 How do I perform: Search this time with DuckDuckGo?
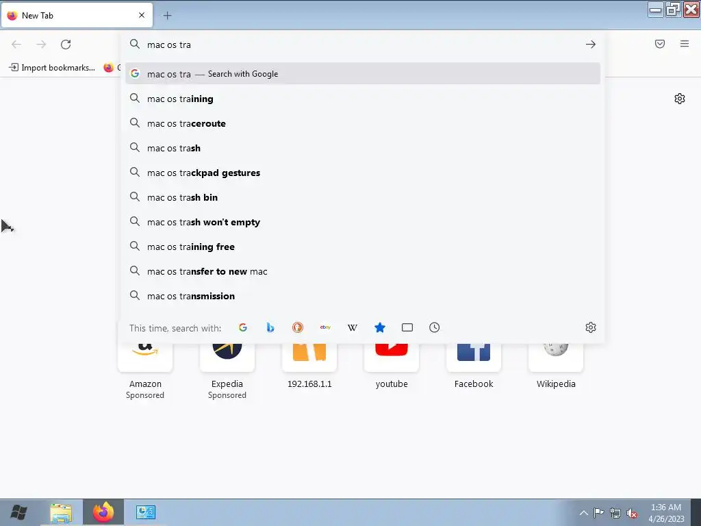click(x=298, y=327)
